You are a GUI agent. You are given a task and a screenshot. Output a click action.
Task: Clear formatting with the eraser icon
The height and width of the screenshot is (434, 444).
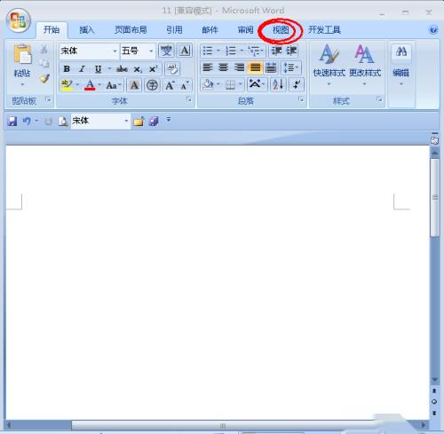172,69
